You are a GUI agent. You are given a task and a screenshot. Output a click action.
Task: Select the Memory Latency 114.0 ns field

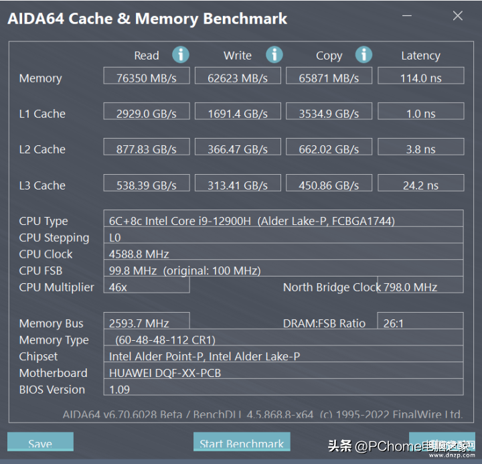pos(421,76)
